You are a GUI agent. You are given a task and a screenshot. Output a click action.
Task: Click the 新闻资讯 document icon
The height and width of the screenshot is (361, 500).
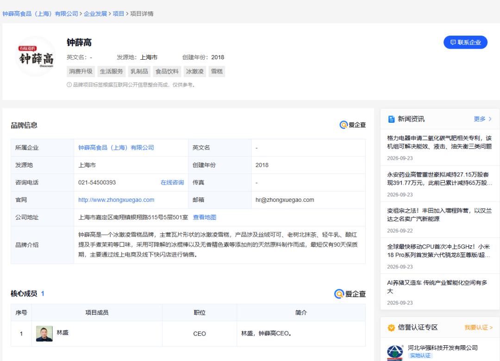(391, 119)
